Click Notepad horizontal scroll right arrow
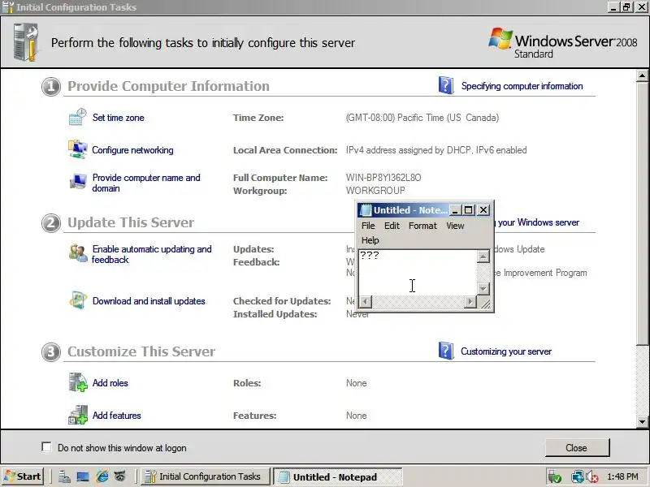Screen dimensions: 650x487 tap(470, 301)
